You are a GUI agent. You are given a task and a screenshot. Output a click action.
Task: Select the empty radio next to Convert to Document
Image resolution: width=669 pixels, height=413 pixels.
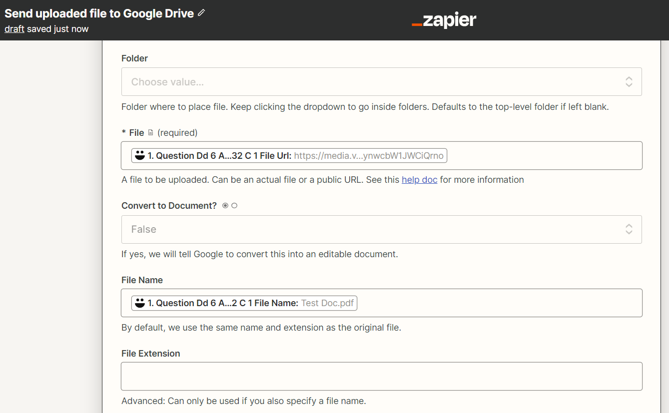[x=234, y=206]
